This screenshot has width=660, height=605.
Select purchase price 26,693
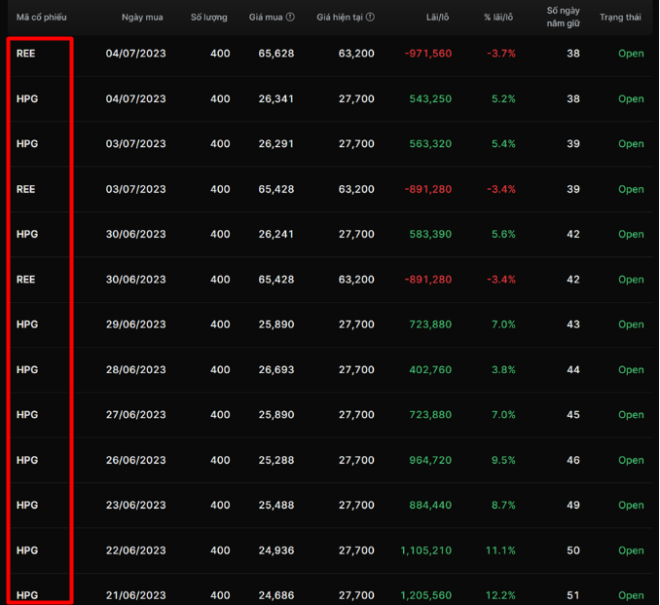pos(276,369)
